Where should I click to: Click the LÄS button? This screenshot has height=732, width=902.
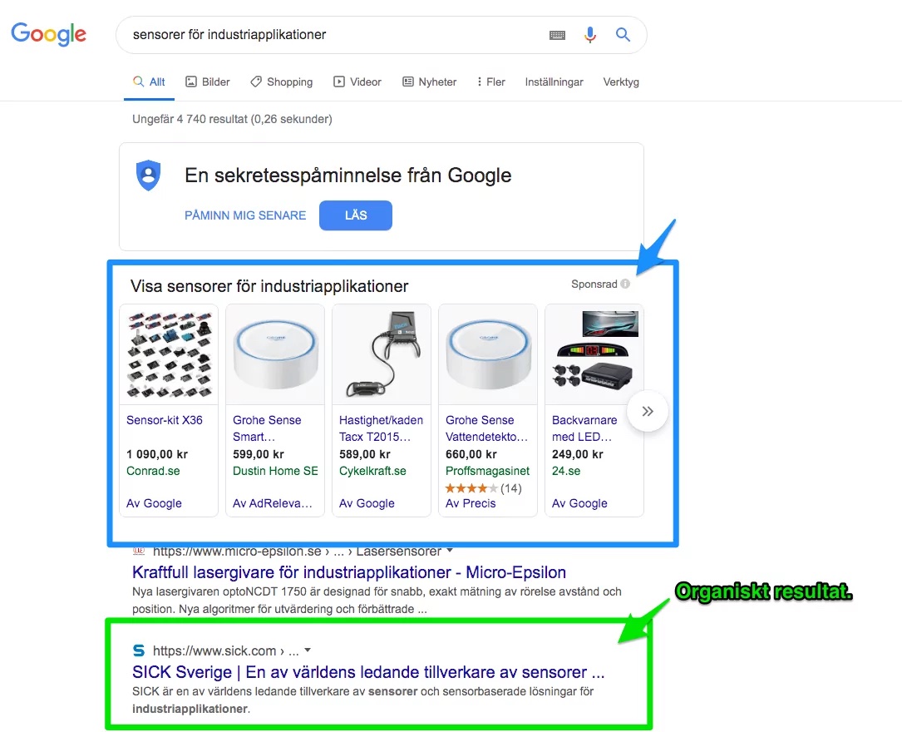[356, 215]
